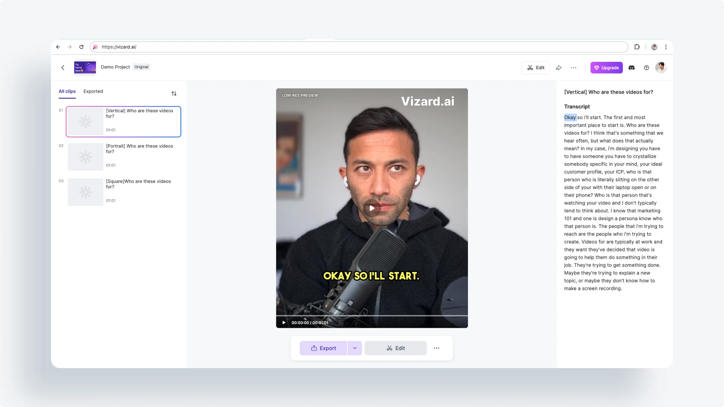Open more options beside bottom Edit button
Screen dimensions: 724x407
pos(436,348)
